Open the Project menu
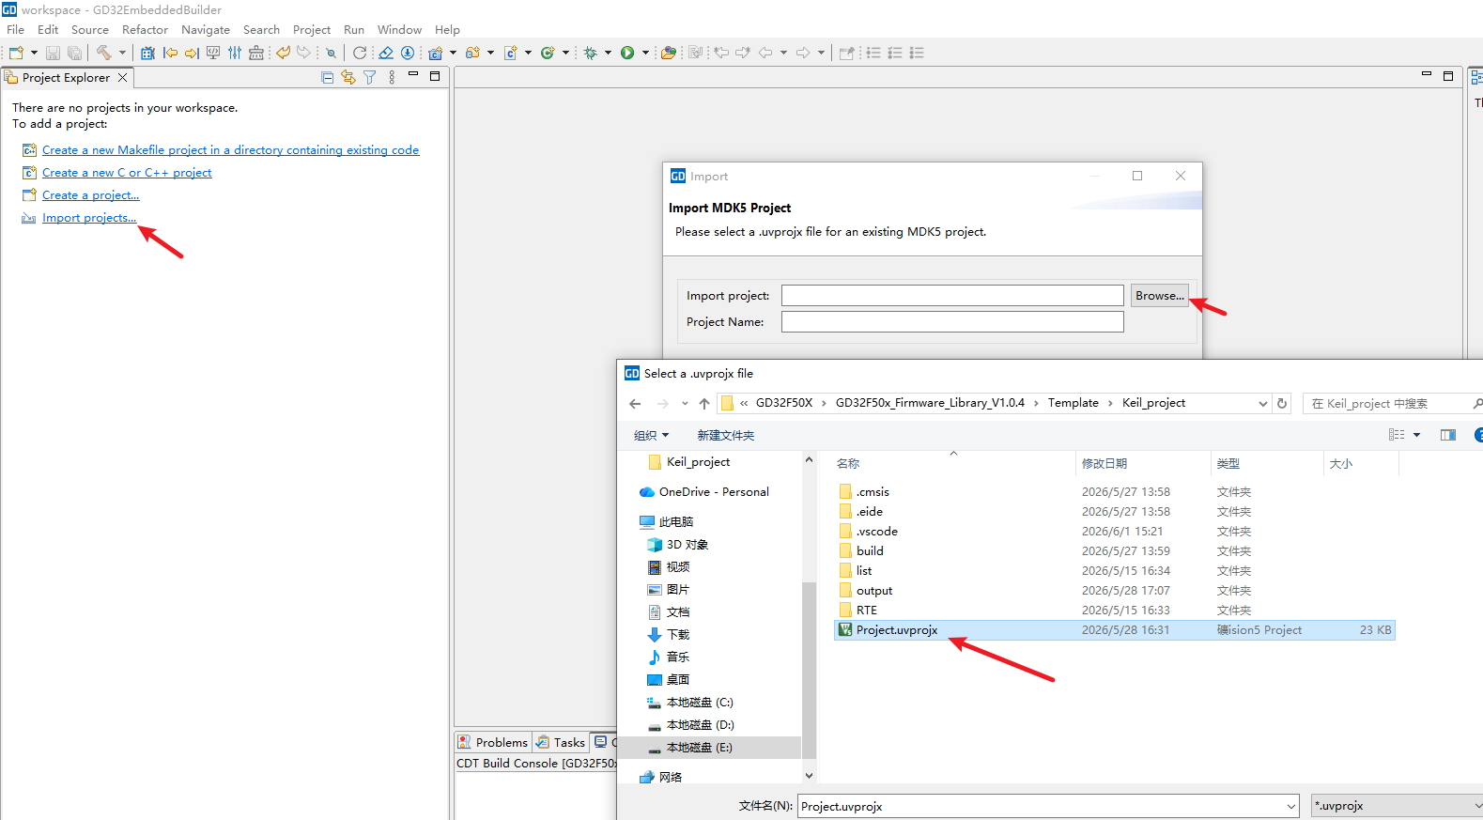This screenshot has width=1483, height=820. [312, 30]
